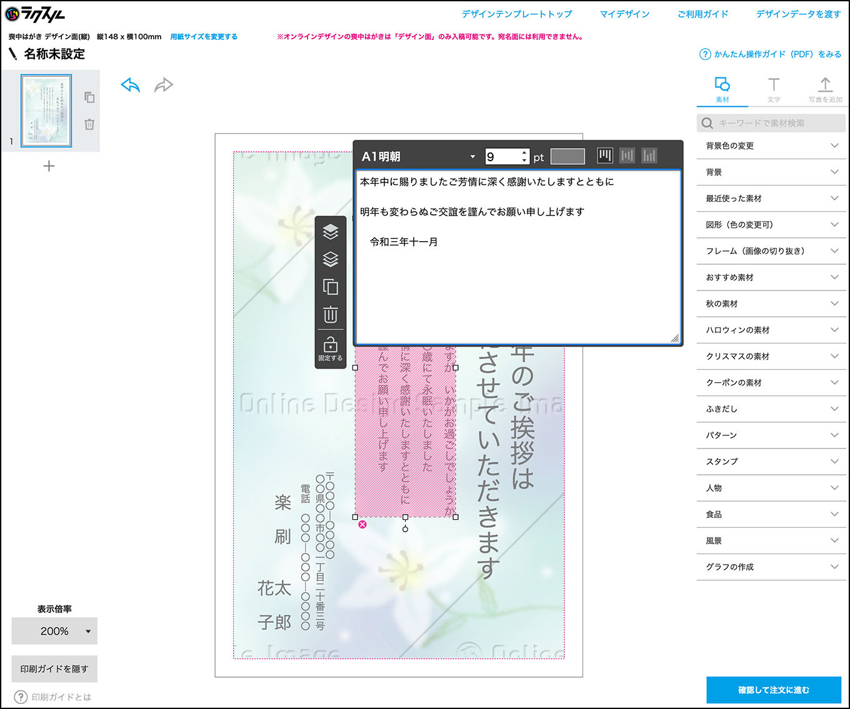Expand the 背景色の変更 section
The height and width of the screenshot is (709, 850).
point(771,146)
